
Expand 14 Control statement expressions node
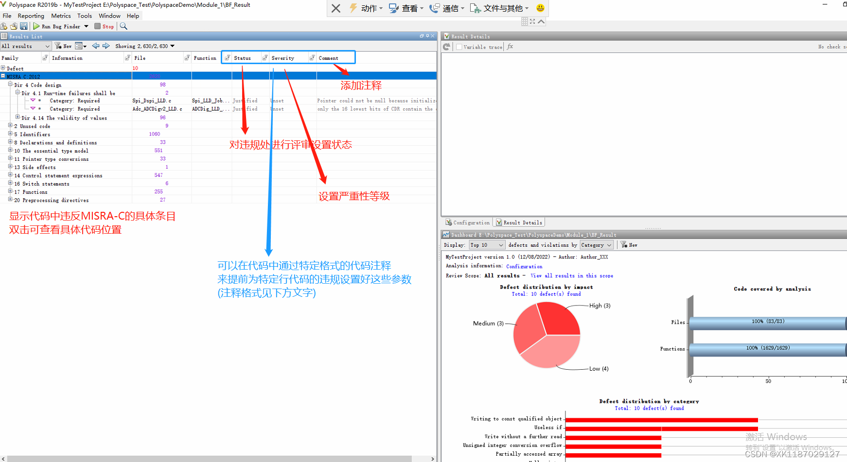10,175
